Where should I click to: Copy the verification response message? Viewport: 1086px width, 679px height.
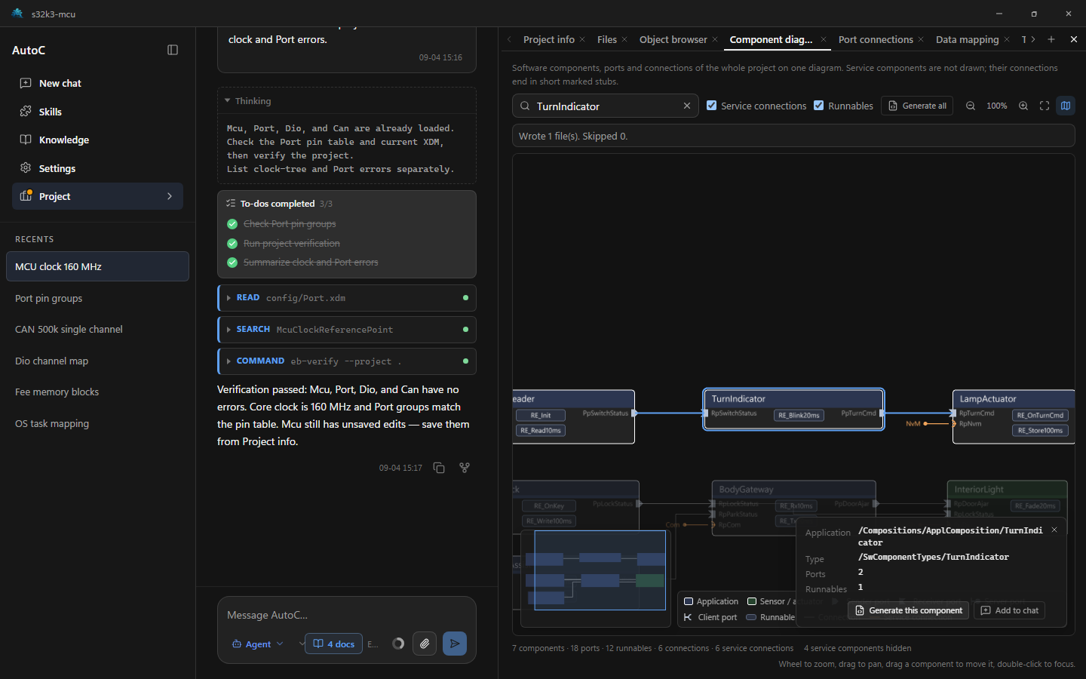click(x=439, y=468)
